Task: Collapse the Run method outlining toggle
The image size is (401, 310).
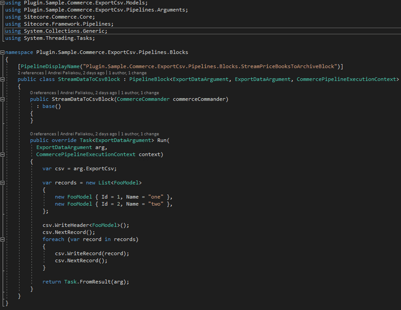Action: 2,154
